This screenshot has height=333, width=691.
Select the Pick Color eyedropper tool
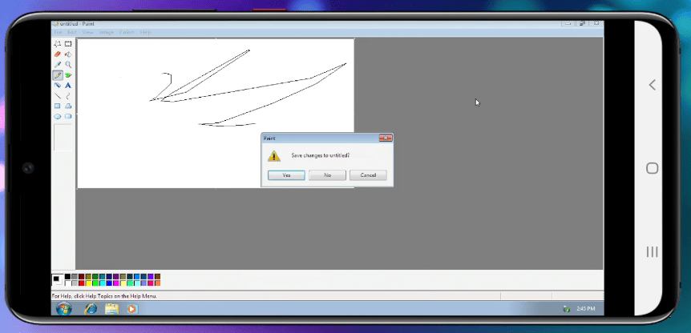[57, 65]
